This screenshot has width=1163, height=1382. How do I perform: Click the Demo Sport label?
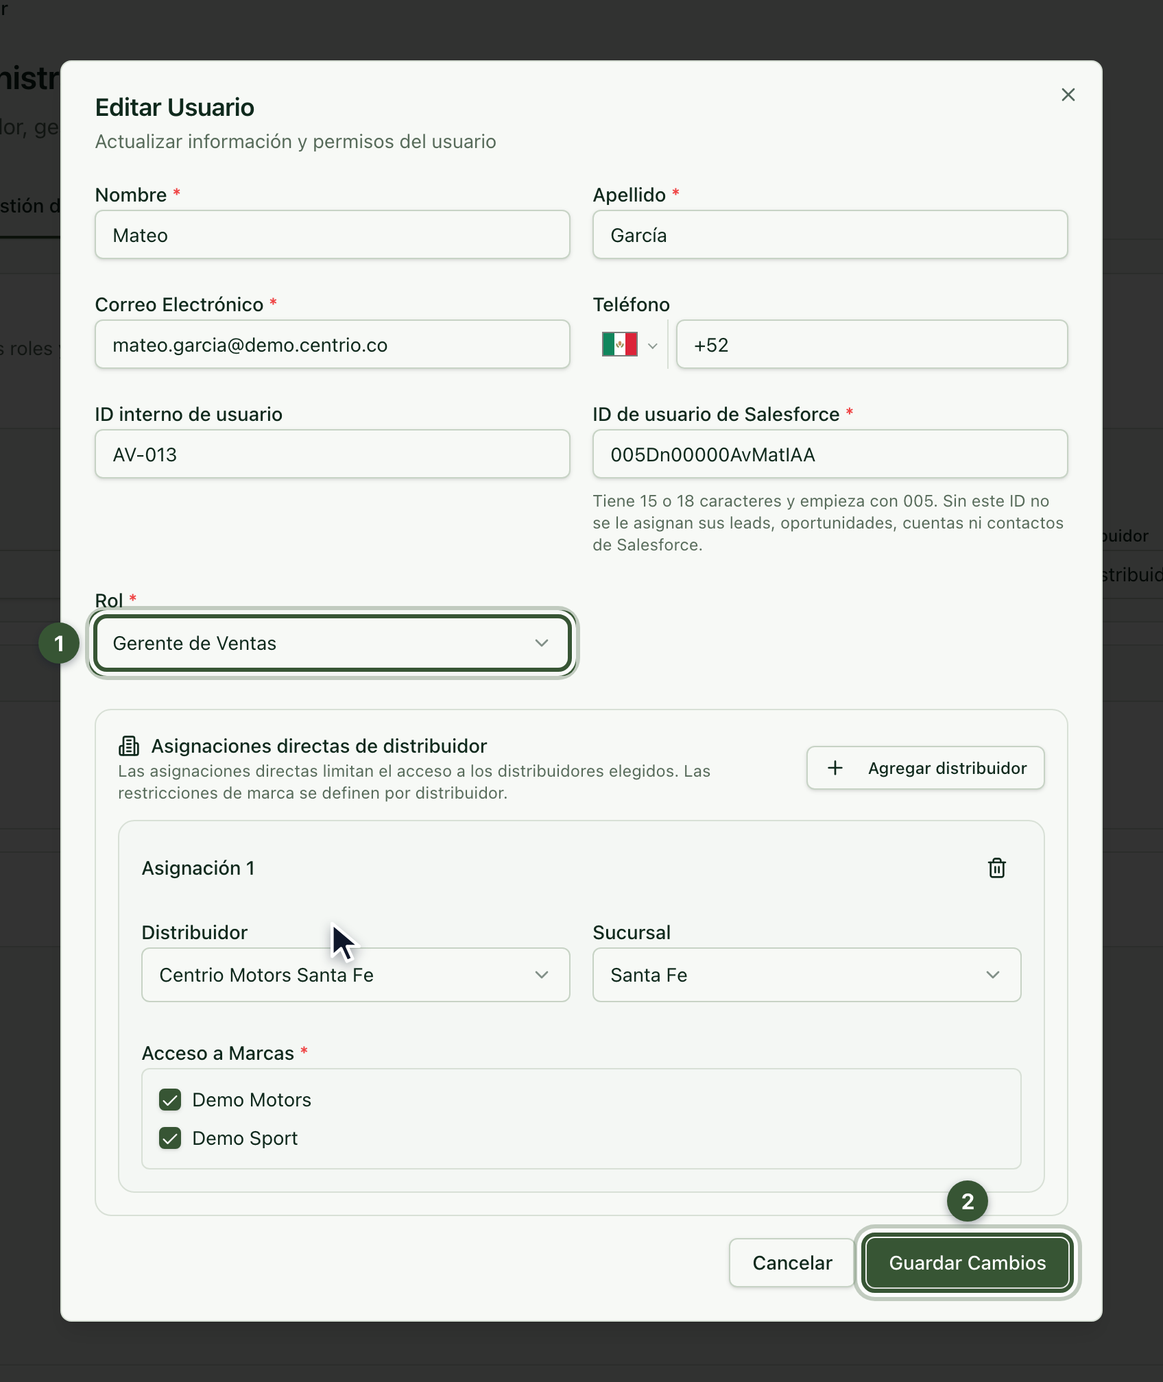[245, 1138]
